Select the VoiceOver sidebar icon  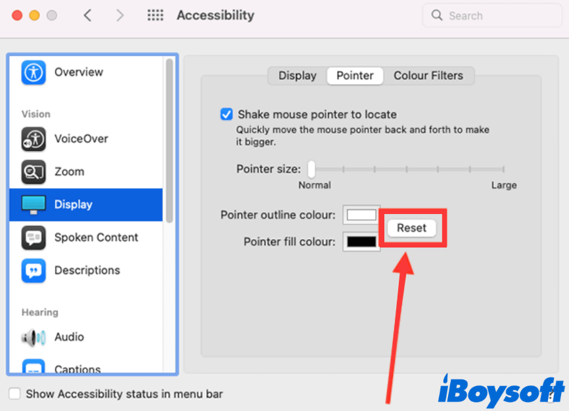point(34,139)
